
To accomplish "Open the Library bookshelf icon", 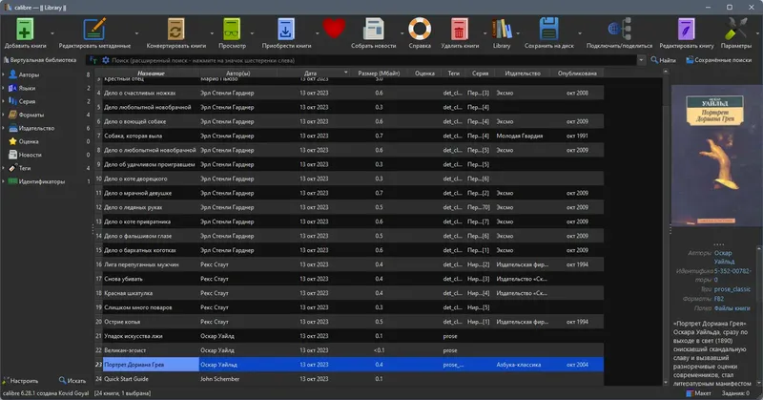I will 502,30.
